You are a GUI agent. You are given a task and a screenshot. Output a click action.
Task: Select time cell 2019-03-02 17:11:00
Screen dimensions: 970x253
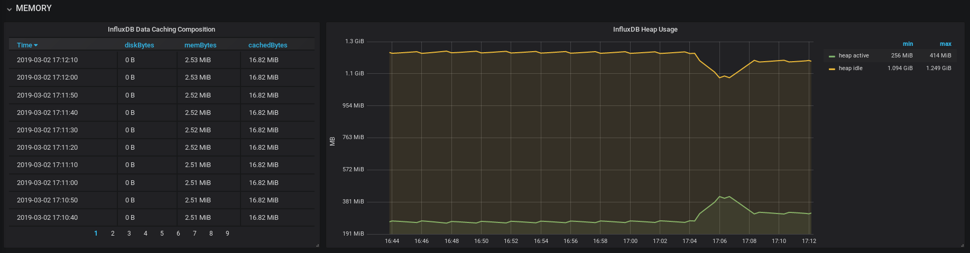pos(47,183)
